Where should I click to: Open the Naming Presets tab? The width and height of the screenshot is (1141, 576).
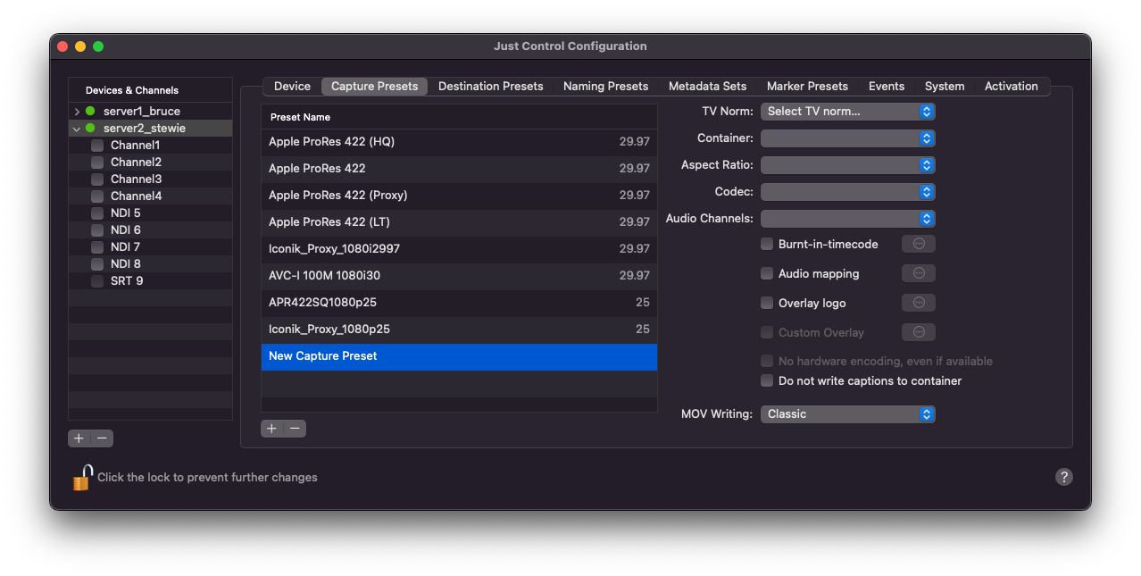pos(606,87)
